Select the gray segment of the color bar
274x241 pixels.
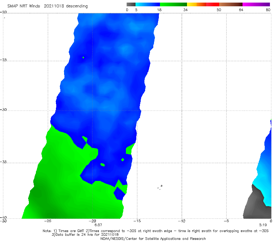[x=131, y=4]
